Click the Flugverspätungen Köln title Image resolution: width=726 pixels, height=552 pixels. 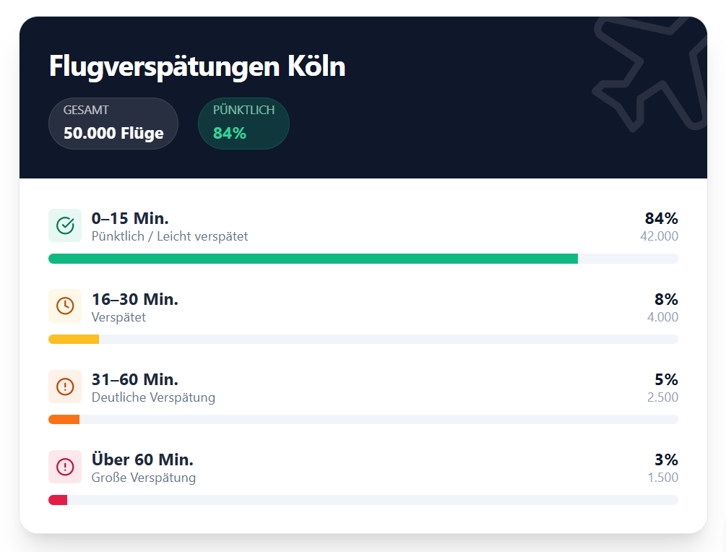(197, 66)
